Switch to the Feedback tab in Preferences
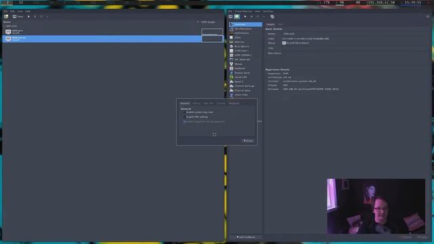434x244 pixels. click(x=234, y=104)
